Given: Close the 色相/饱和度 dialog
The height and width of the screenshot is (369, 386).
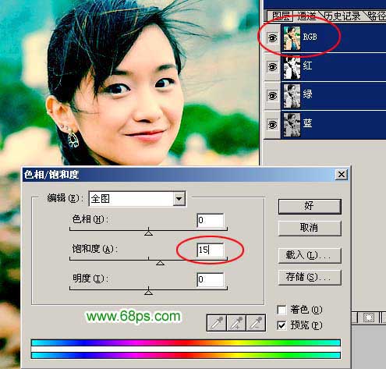Looking at the screenshot, I should [342, 175].
